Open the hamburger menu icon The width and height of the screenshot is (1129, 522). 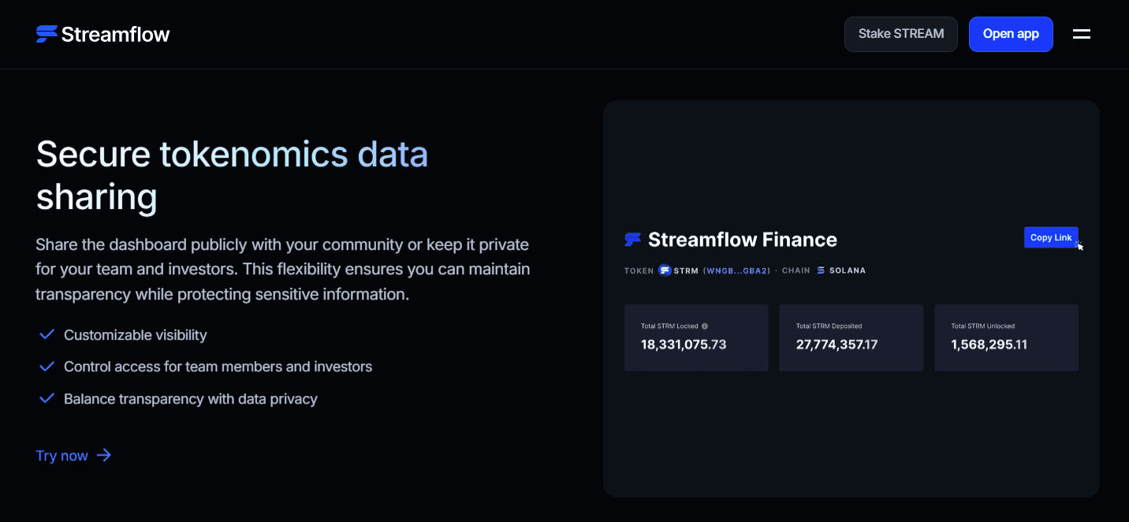tap(1082, 34)
